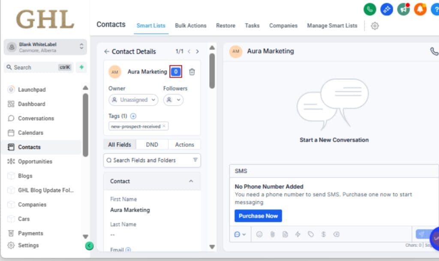Viewport: 439px width, 261px height.
Task: Click the green phone icon in the header
Action: click(x=370, y=9)
